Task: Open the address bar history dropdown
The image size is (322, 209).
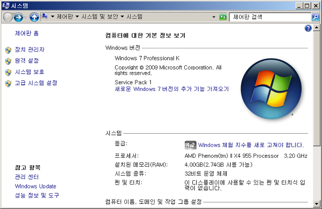Action: (x=214, y=17)
